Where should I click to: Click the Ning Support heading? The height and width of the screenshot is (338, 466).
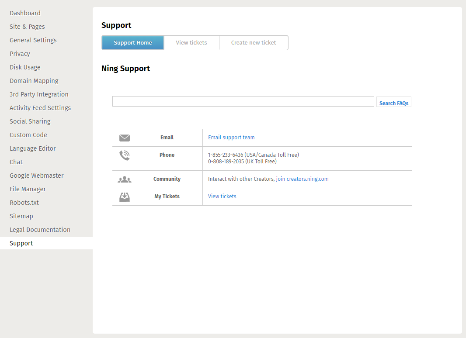pyautogui.click(x=126, y=69)
